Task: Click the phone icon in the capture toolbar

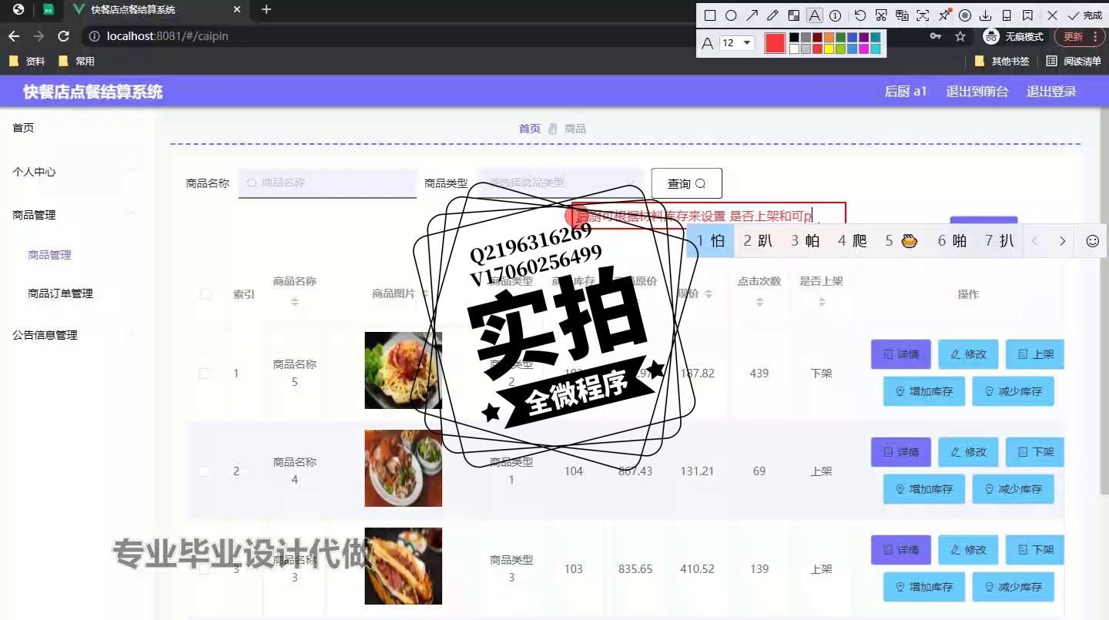Action: click(1007, 15)
